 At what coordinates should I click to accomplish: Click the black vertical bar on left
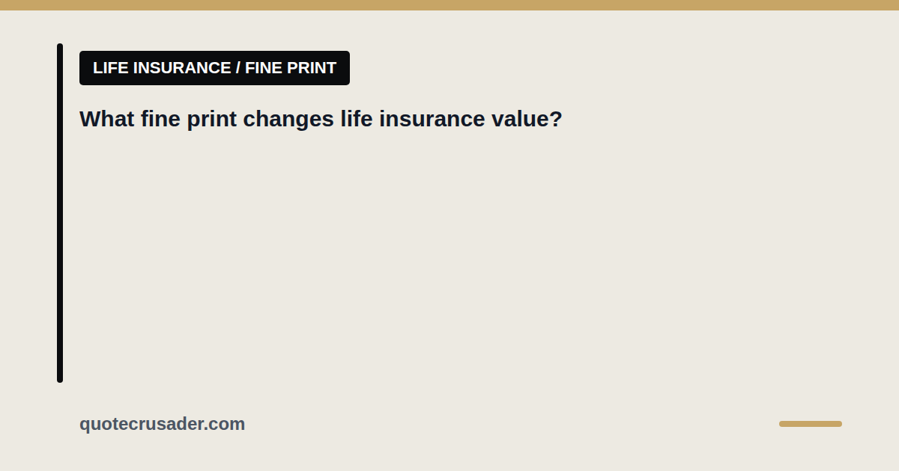(x=60, y=213)
